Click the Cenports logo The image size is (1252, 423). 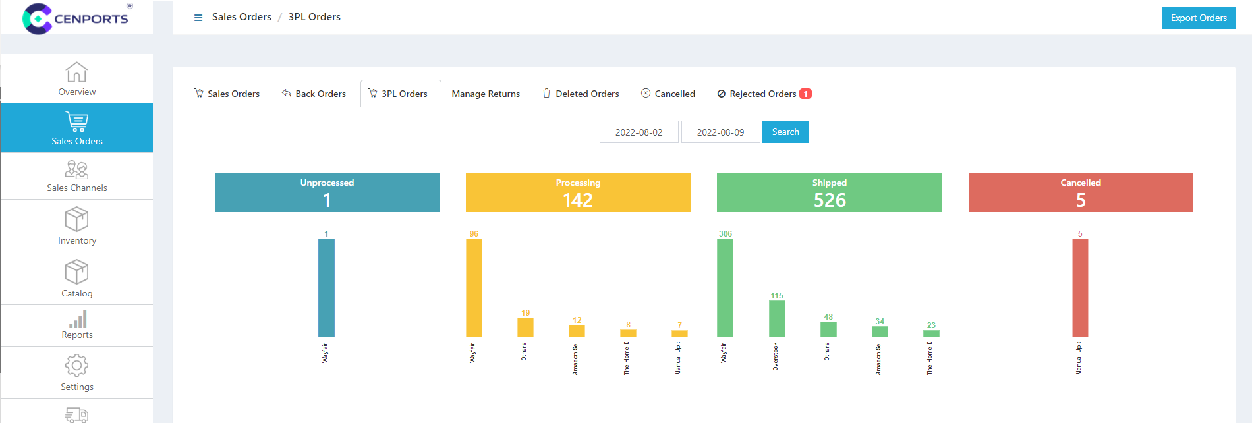(x=77, y=18)
